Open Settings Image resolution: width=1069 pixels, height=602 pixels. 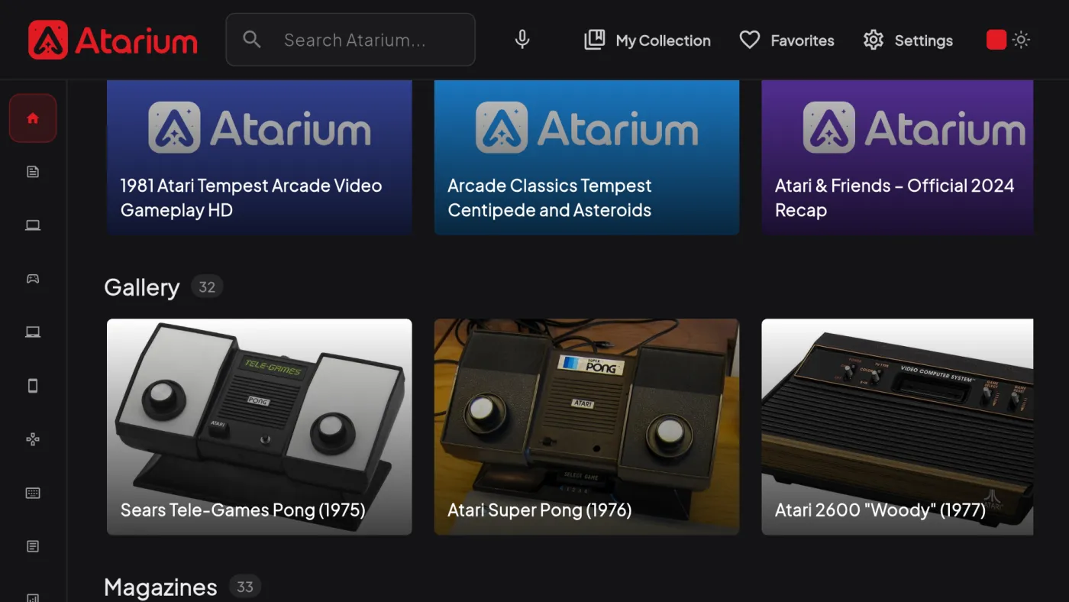coord(908,40)
